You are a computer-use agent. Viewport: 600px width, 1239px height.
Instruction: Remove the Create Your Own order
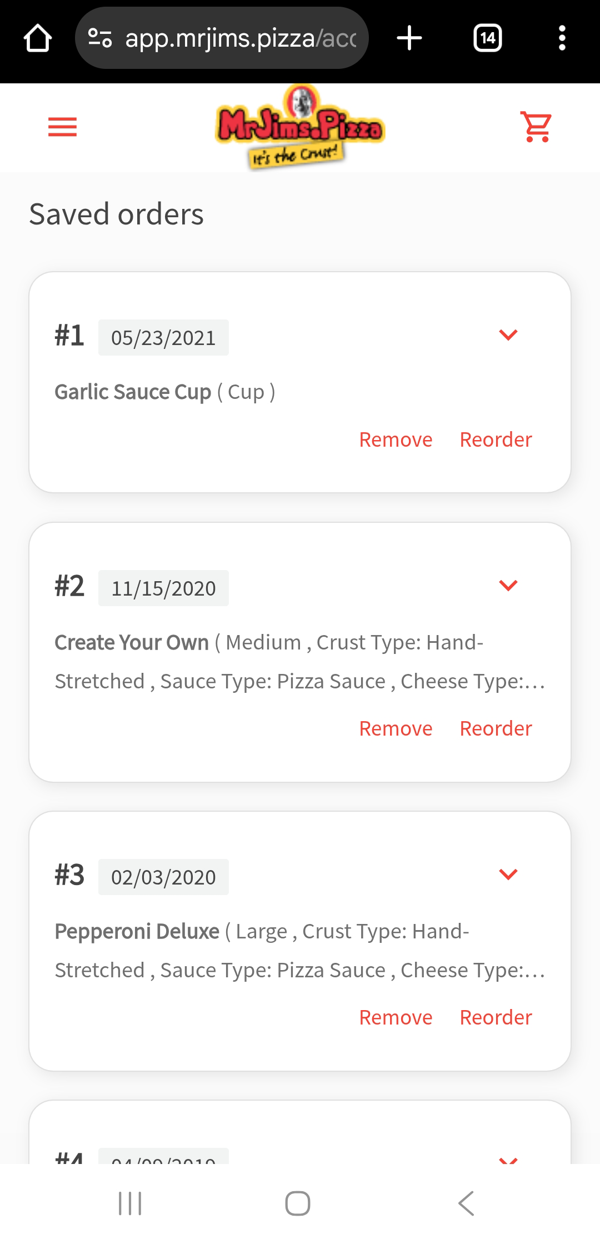pos(396,728)
